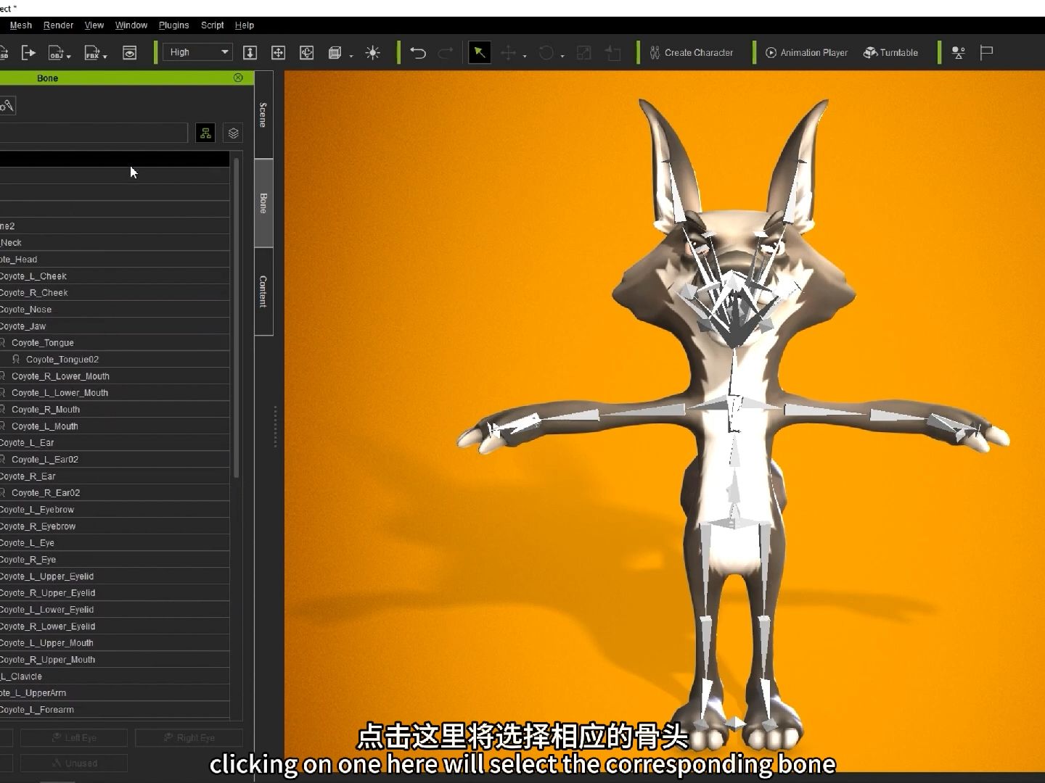Click the Export FBX icon
The image size is (1045, 783).
(91, 52)
